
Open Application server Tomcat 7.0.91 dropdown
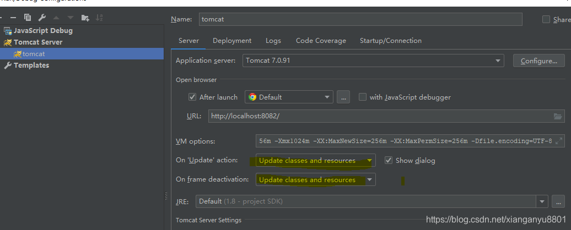tap(373, 61)
